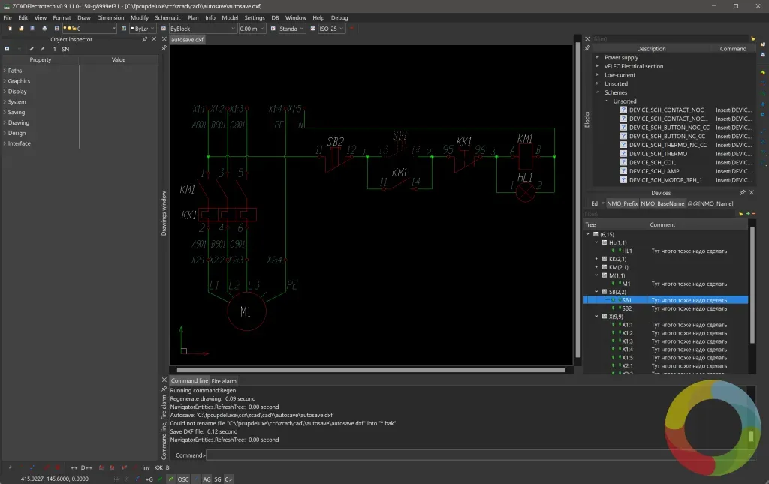The width and height of the screenshot is (769, 484).
Task: Click the NMO_Prefix button
Action: (623, 203)
